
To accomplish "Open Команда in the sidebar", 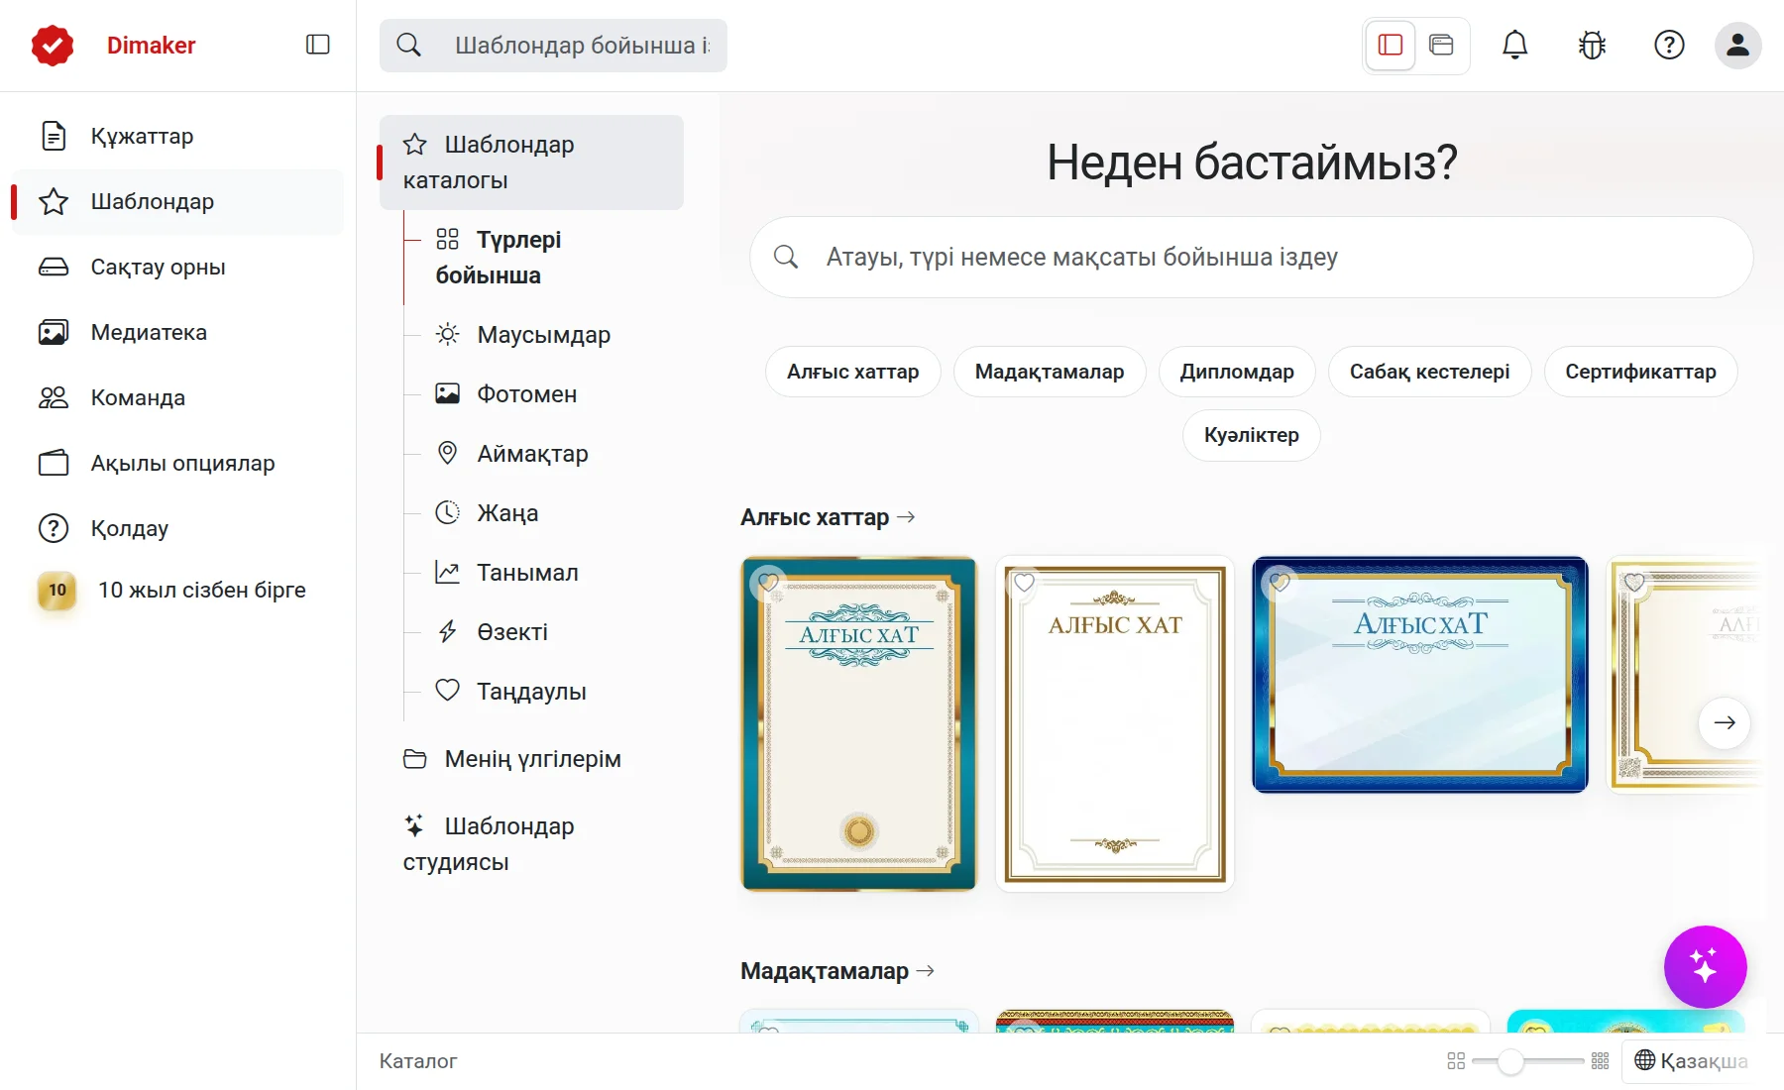I will click(x=178, y=397).
